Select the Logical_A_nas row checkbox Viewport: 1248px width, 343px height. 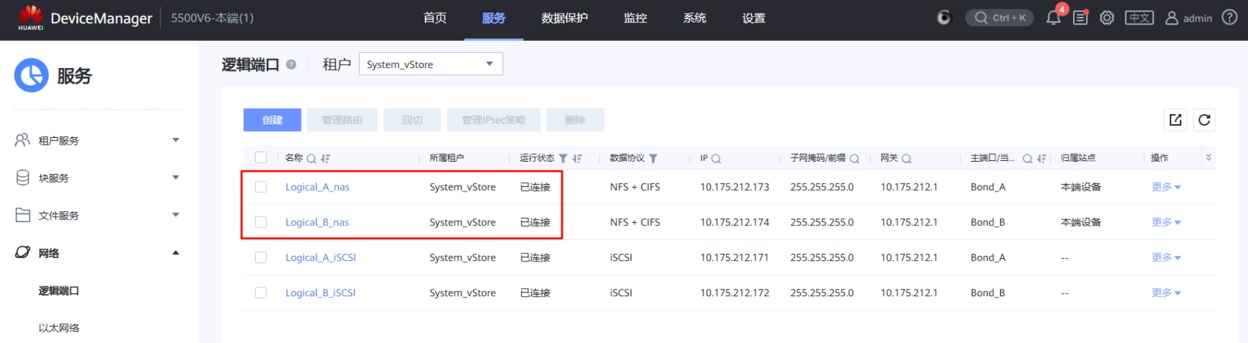point(261,187)
